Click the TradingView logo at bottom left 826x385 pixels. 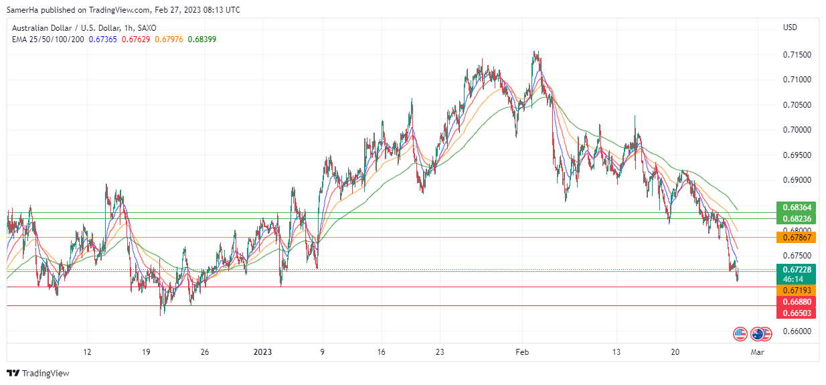(x=38, y=373)
